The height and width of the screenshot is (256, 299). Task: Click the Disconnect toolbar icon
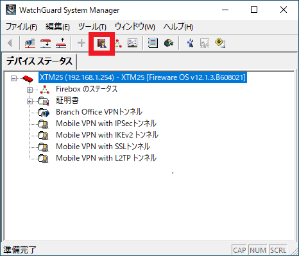point(61,44)
